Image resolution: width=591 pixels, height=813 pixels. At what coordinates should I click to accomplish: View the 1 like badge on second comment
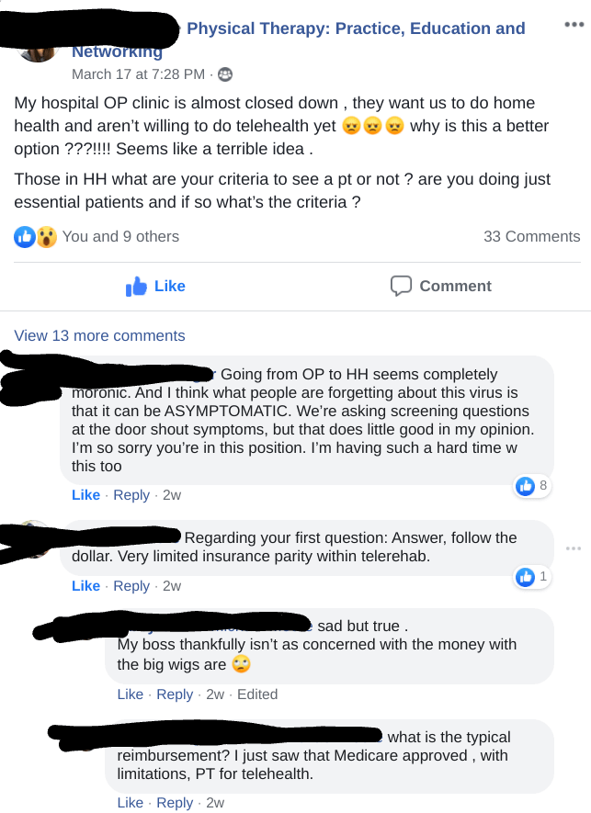532,577
